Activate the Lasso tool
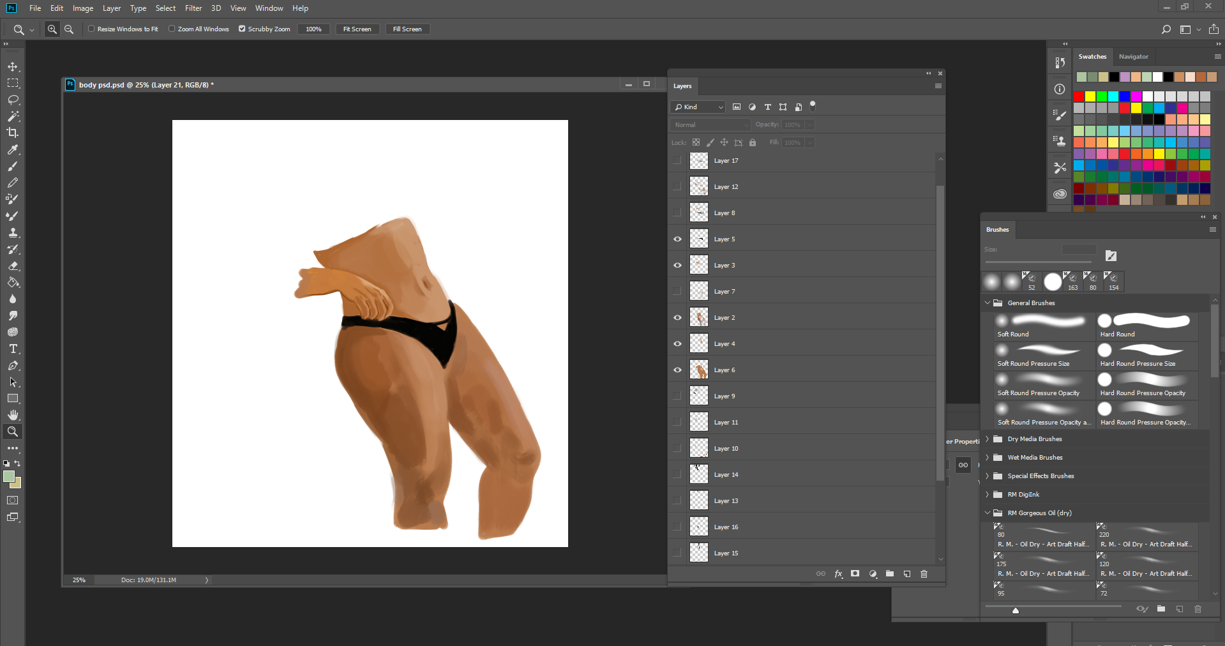This screenshot has height=646, width=1225. click(13, 100)
